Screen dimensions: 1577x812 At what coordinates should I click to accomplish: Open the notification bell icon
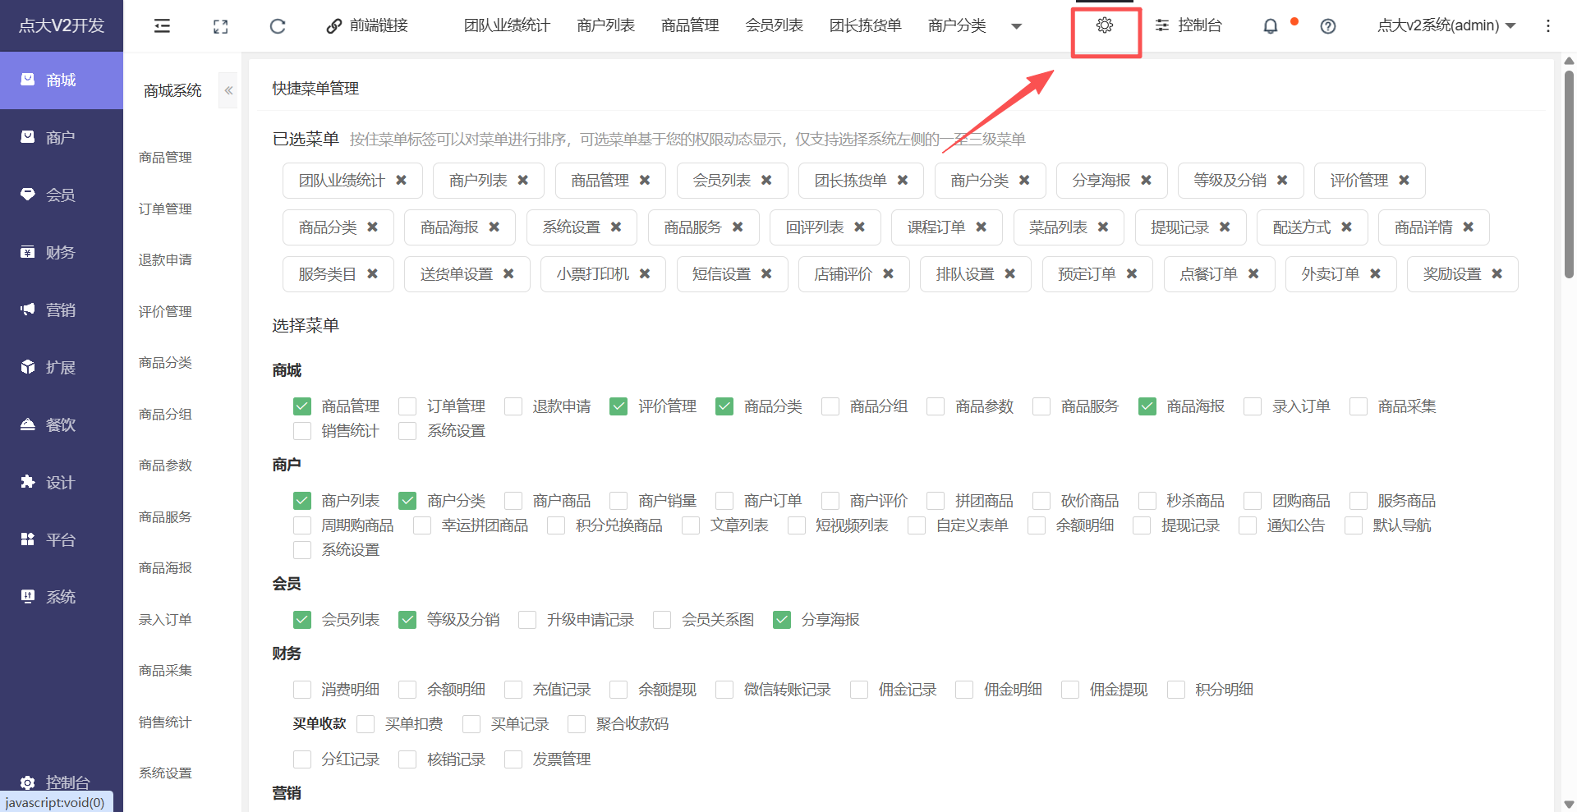1270,26
